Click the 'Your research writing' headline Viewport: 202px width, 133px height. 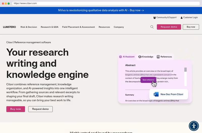pos(47,63)
